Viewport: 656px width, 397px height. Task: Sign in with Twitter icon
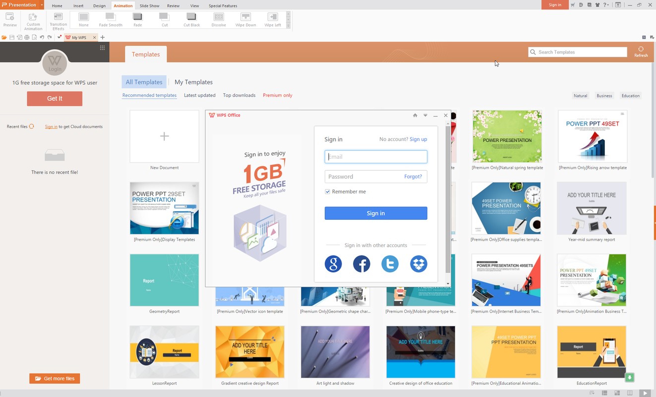coord(390,264)
